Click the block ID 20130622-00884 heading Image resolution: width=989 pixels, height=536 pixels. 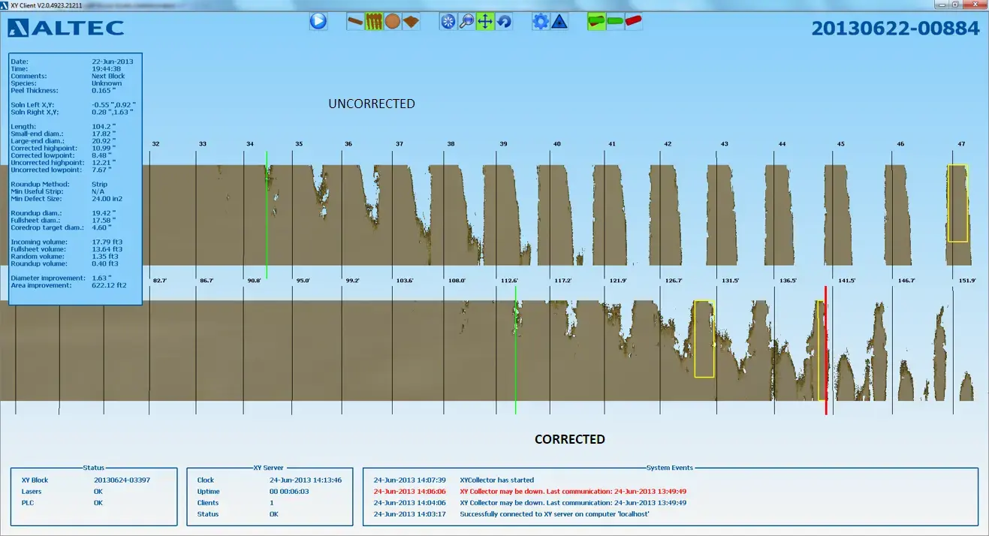tap(895, 29)
